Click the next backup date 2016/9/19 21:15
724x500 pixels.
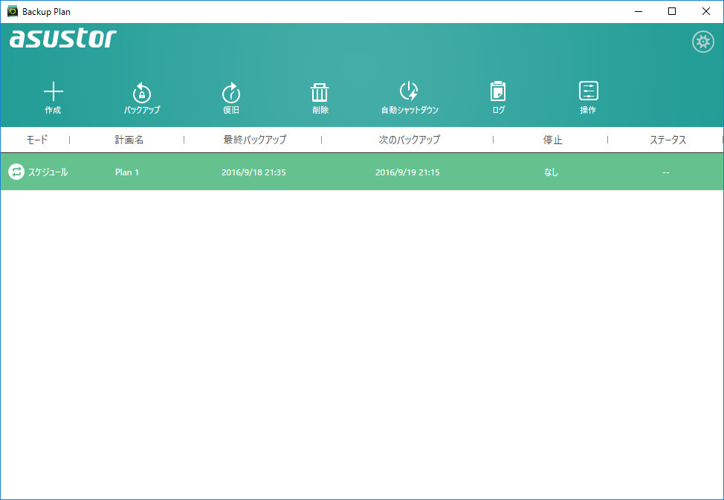407,172
